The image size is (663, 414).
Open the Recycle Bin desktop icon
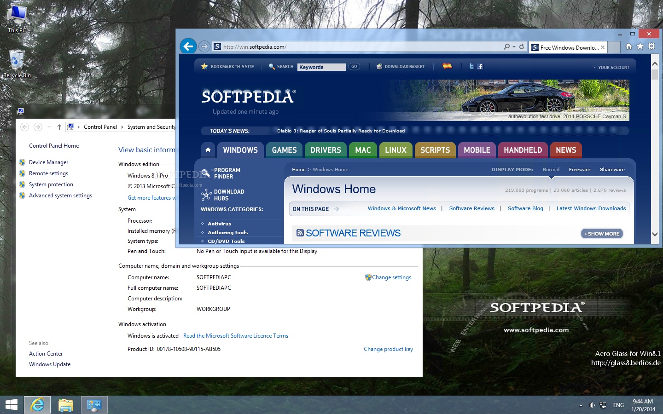point(17,63)
